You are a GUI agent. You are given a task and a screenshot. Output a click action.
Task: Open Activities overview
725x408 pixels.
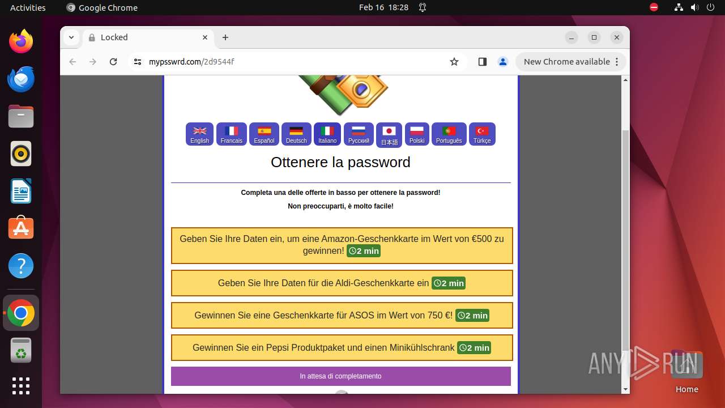28,7
